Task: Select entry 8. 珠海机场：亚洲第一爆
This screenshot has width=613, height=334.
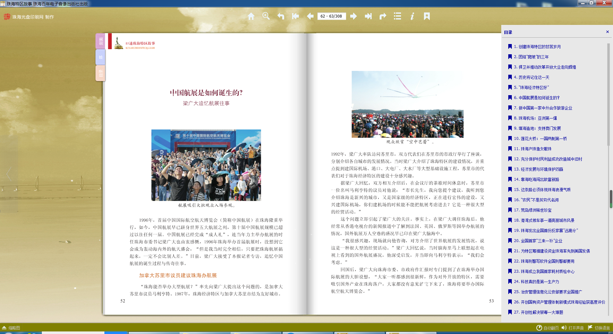Action: [x=535, y=118]
